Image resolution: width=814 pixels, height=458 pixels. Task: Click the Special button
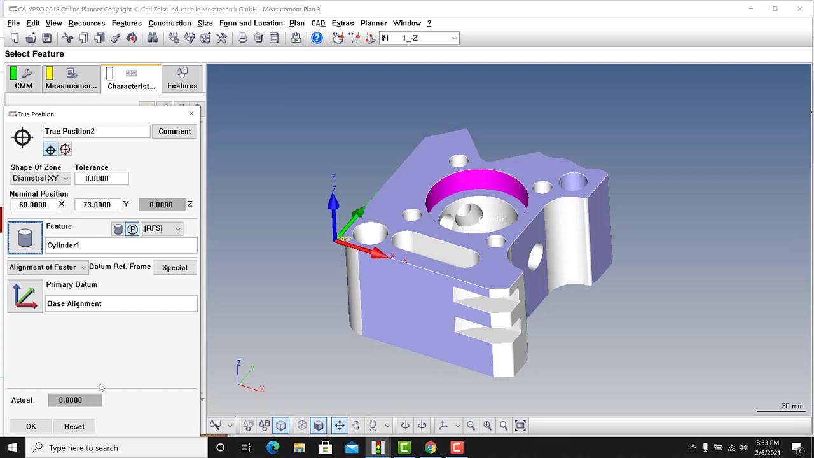point(174,268)
